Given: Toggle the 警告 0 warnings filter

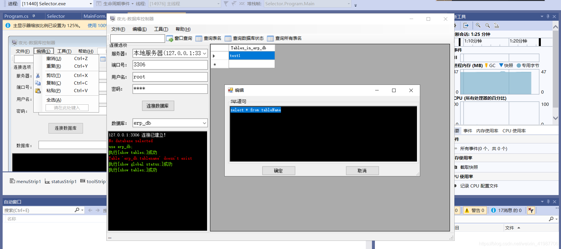Looking at the screenshot, I should [475, 211].
